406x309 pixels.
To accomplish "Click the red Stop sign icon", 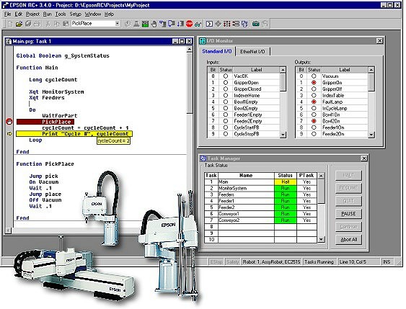I will pyautogui.click(x=189, y=24).
